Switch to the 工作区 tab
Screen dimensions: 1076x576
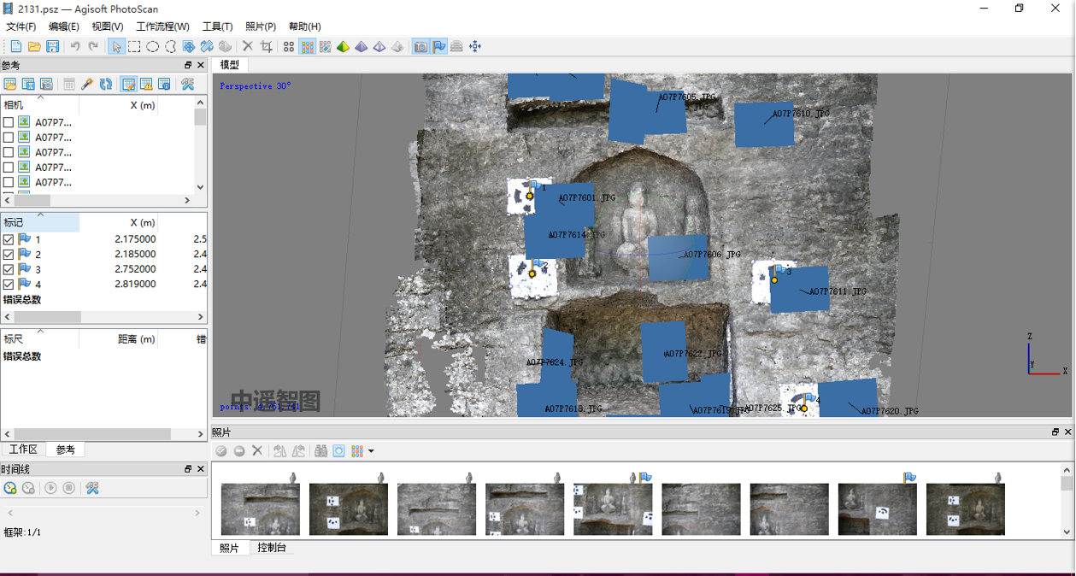(23, 450)
